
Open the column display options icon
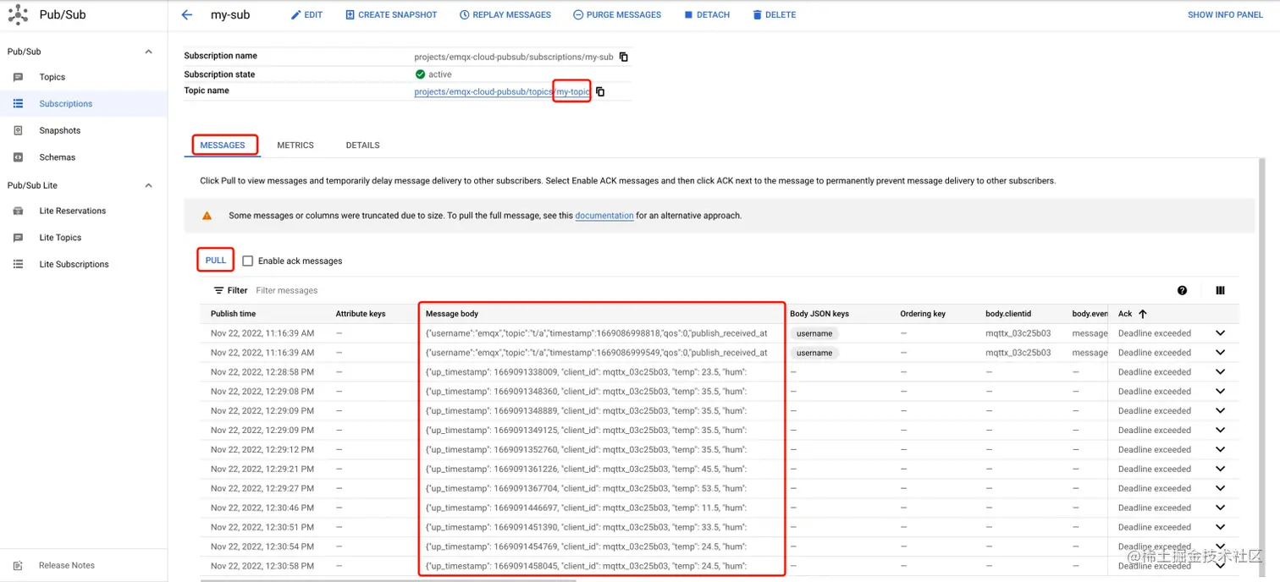pyautogui.click(x=1220, y=290)
